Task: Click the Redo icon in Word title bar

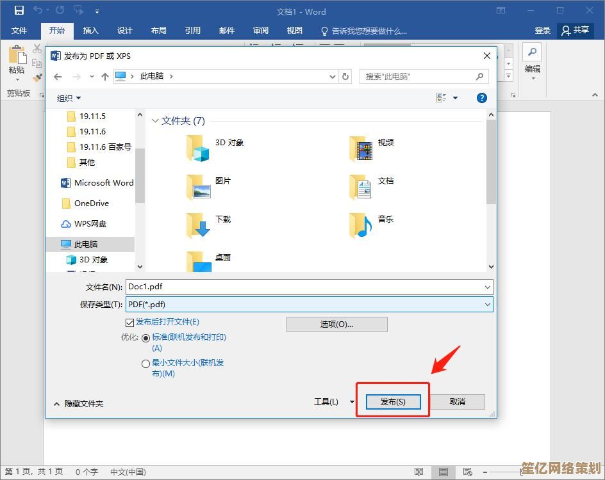Action: pos(60,10)
